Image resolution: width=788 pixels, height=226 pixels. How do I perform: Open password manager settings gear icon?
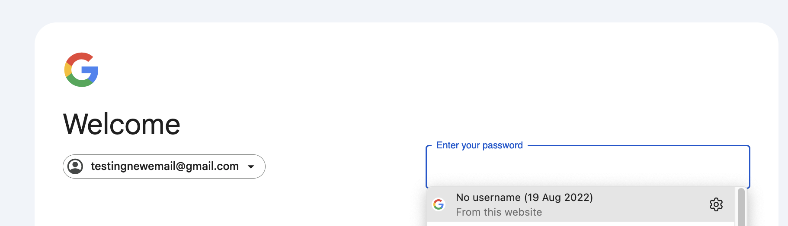716,204
